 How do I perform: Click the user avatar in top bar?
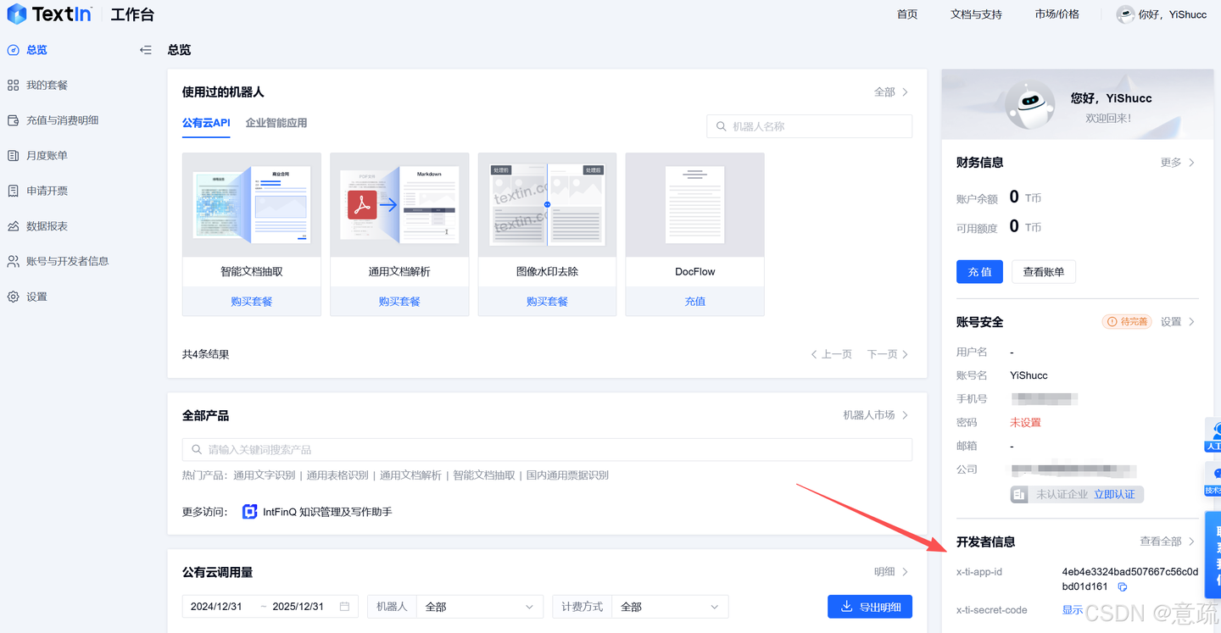(x=1125, y=14)
